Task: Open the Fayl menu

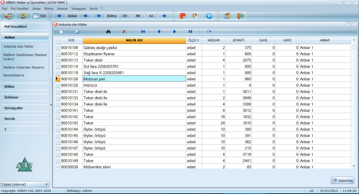Action: click(5, 9)
